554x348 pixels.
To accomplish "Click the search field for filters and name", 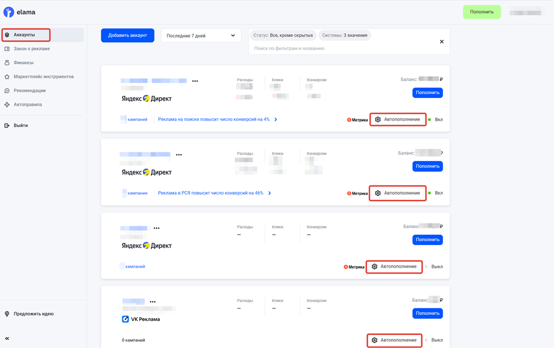I will tap(341, 48).
